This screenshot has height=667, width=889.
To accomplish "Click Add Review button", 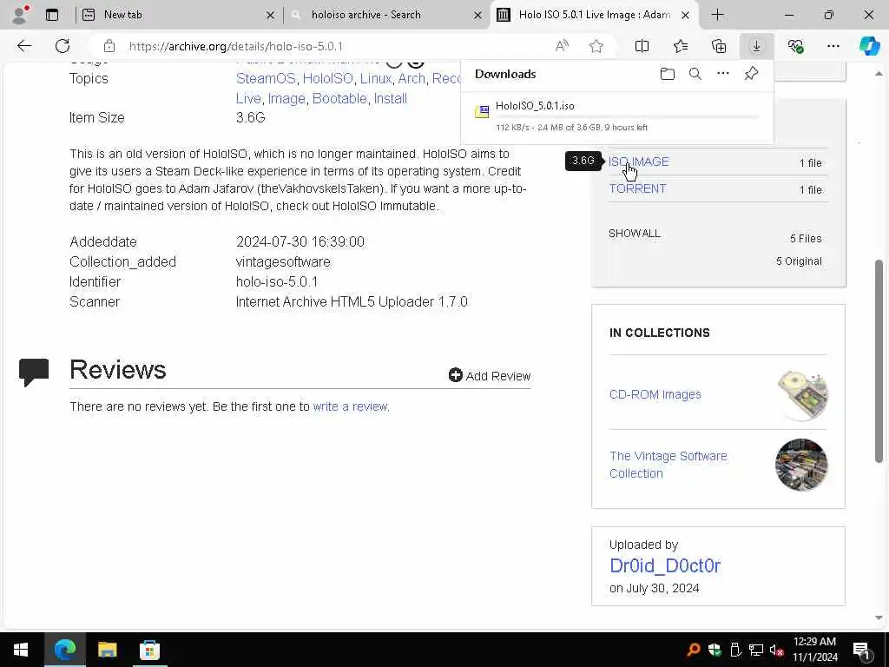I will [x=490, y=375].
